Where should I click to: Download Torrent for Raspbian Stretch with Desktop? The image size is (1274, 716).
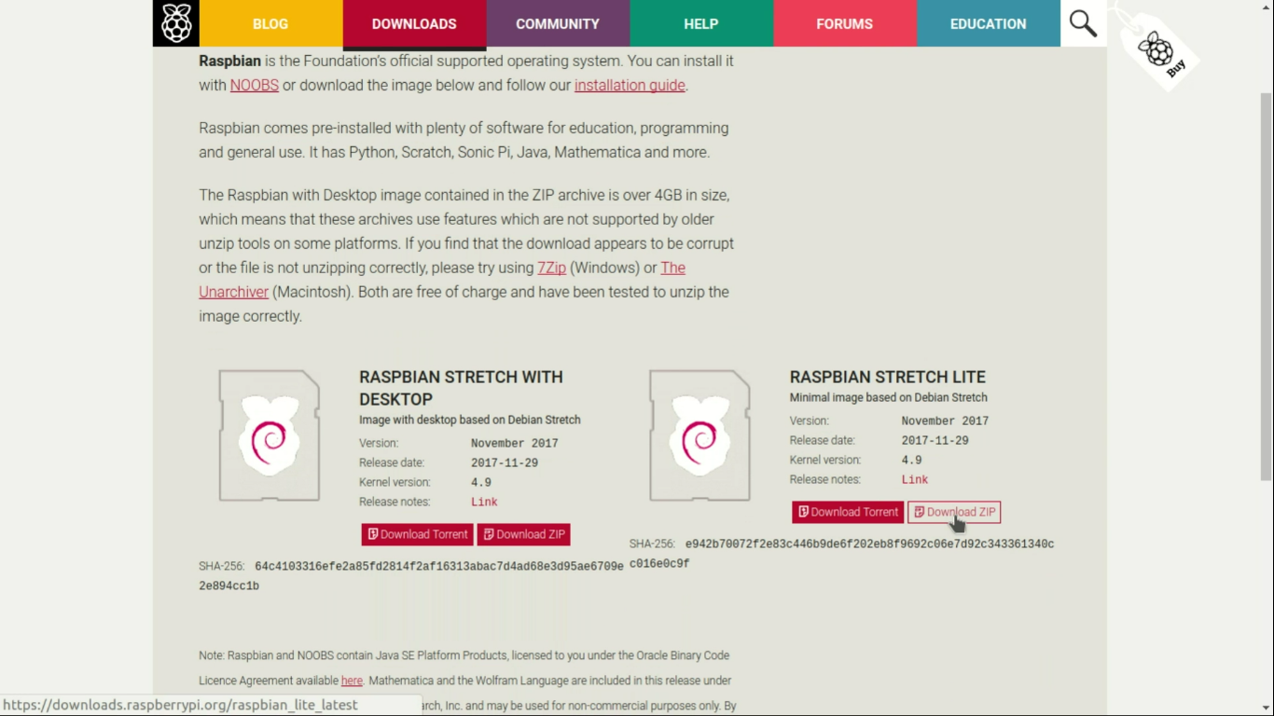417,534
